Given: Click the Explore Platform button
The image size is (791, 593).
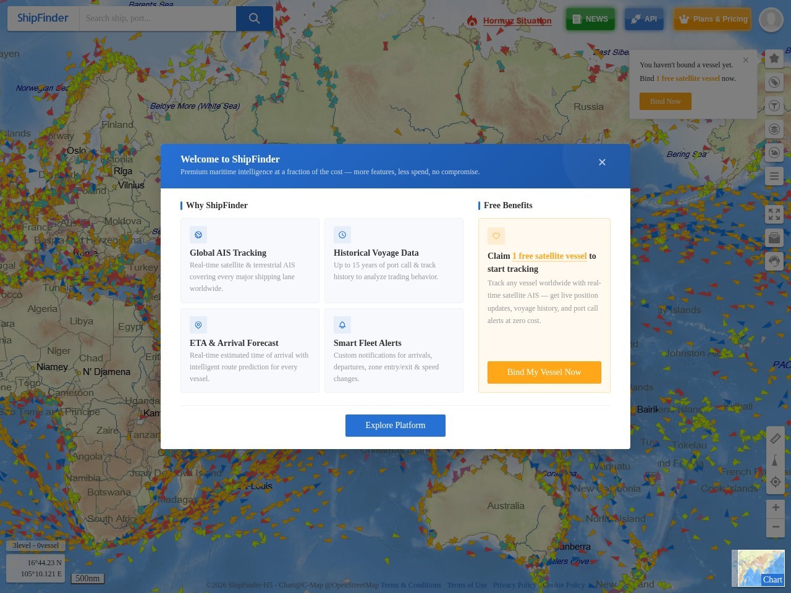Looking at the screenshot, I should tap(395, 426).
